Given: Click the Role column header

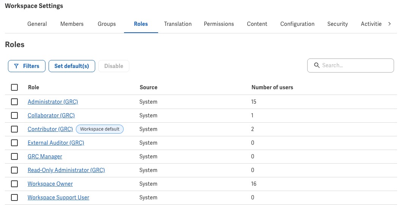Looking at the screenshot, I should (x=34, y=87).
